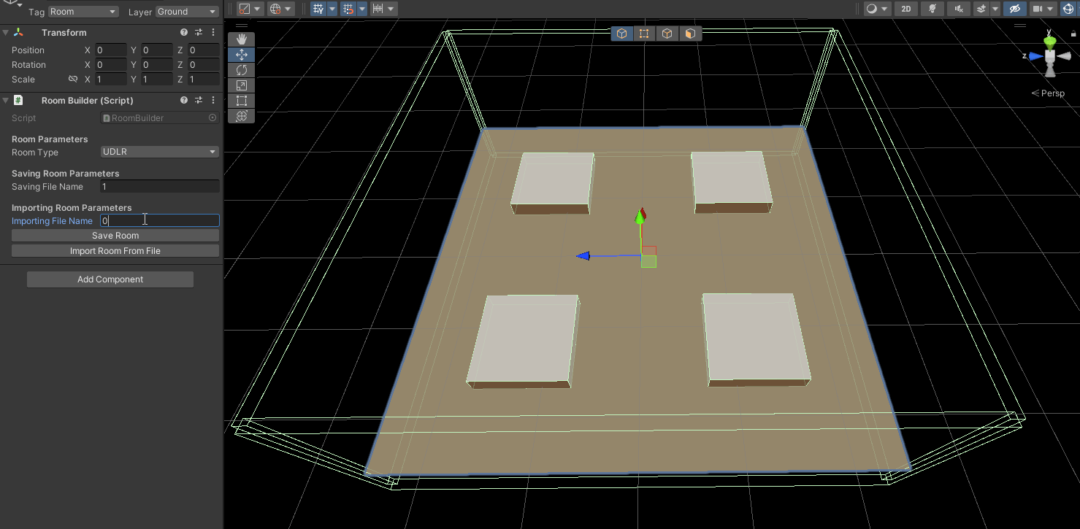Open Room Type dropdown showing UDLR
This screenshot has width=1080, height=529.
pos(160,152)
